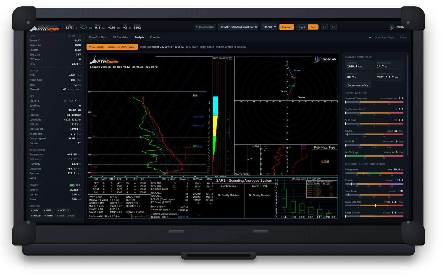The width and height of the screenshot is (442, 275).
Task: Click the DCAPE gauge bar
Action: 374,134
